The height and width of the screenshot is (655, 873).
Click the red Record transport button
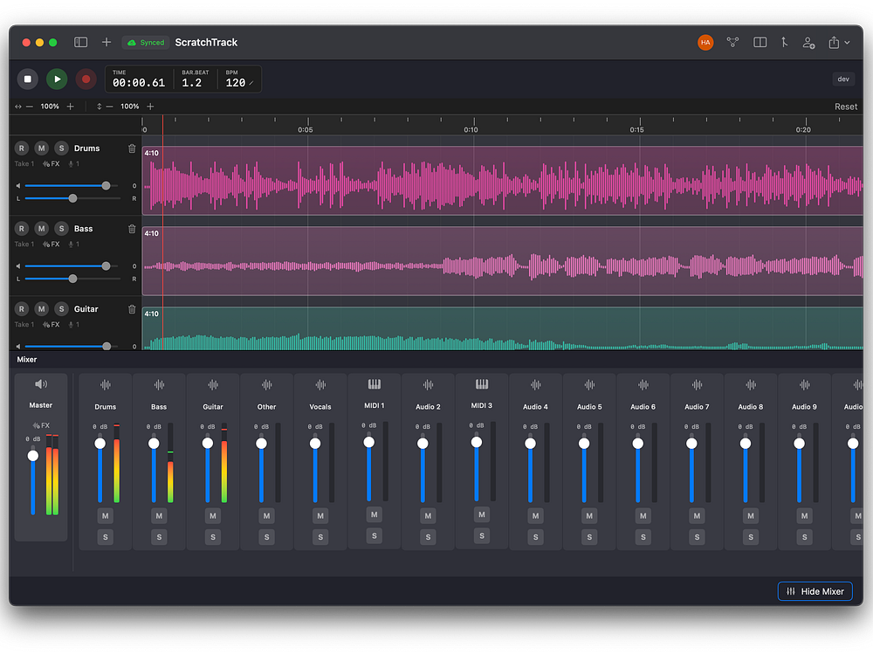86,79
